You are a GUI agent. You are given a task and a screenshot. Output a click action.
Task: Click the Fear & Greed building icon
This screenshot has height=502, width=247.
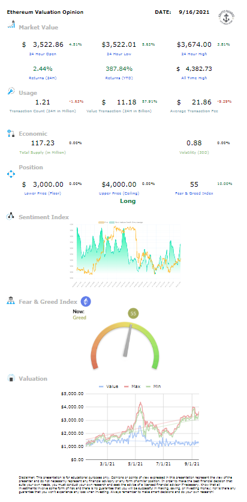point(11,300)
